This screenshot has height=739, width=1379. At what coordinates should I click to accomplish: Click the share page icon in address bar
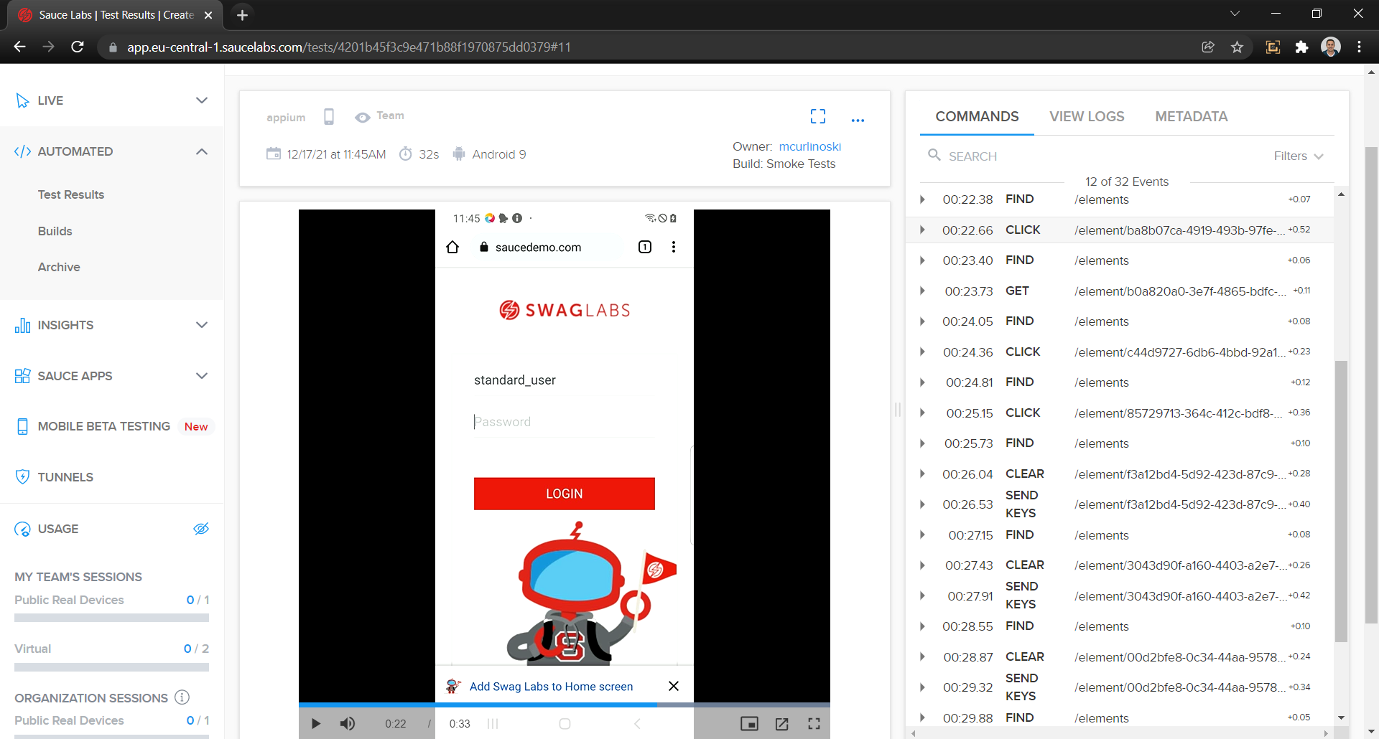[1208, 47]
